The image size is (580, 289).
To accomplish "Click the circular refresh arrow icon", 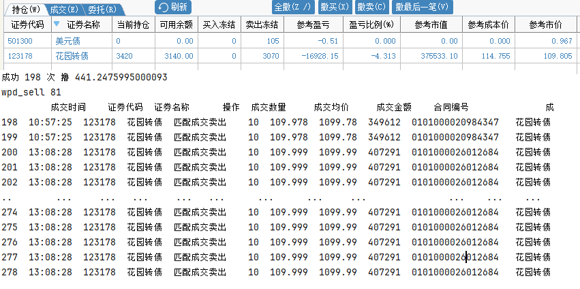I will [164, 7].
